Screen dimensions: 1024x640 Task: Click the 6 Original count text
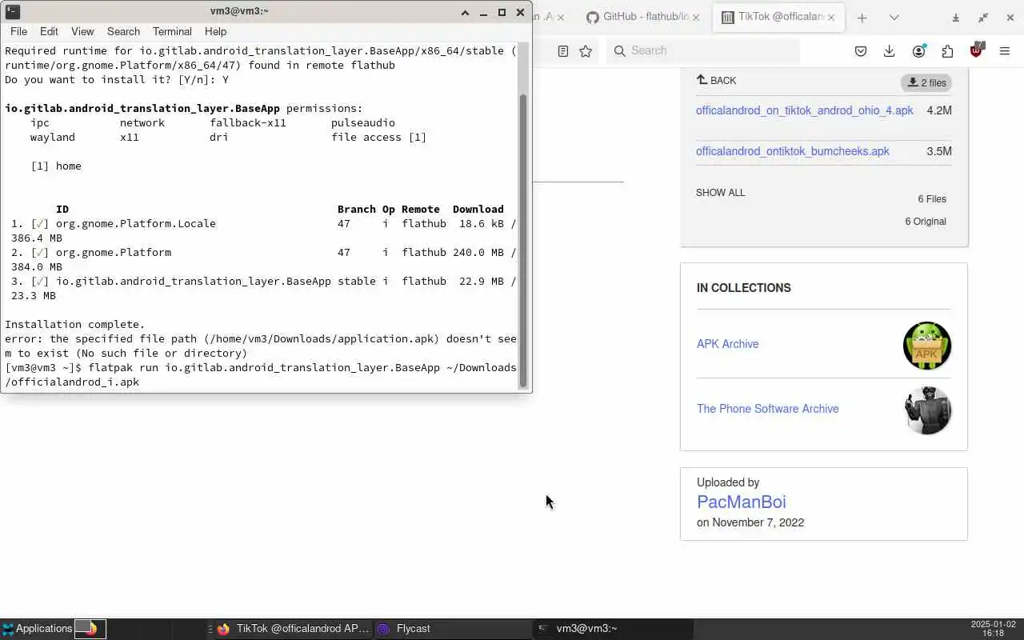pyautogui.click(x=926, y=222)
